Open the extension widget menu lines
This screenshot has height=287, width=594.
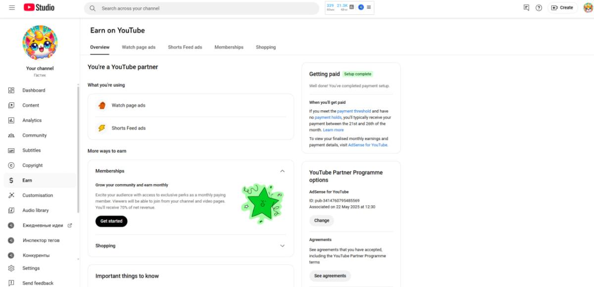coord(369,7)
